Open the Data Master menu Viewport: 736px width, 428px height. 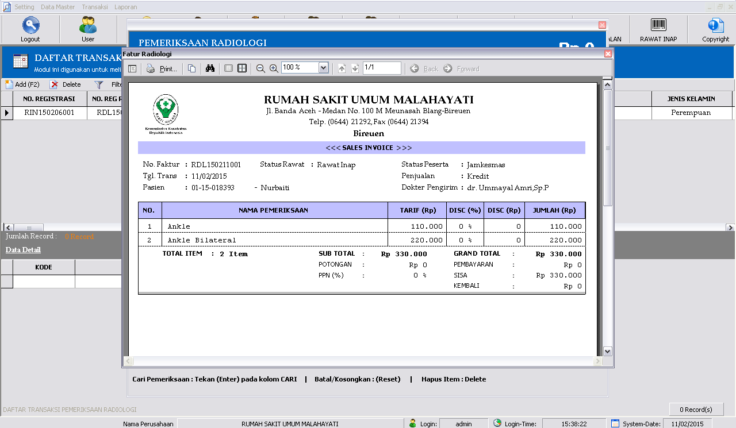(57, 7)
